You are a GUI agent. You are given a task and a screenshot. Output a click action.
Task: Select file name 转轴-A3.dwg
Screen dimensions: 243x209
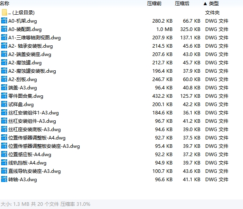[x=23, y=180]
